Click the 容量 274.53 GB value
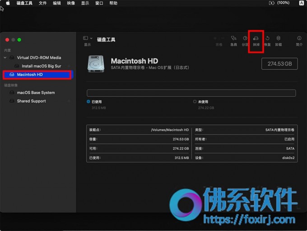Image resolution: width=307 pixels, height=231 pixels. pyautogui.click(x=181, y=139)
